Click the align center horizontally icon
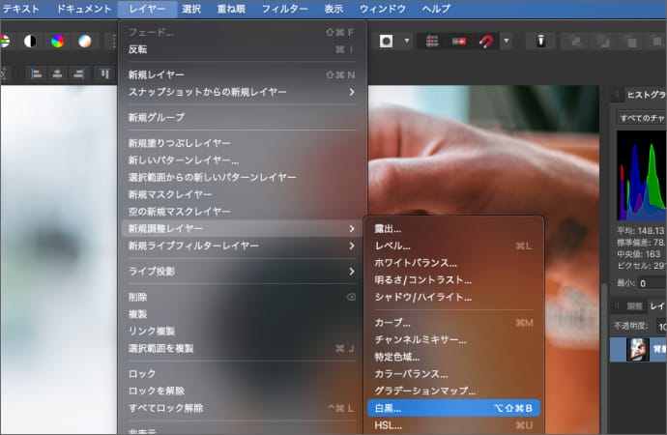 (56, 73)
